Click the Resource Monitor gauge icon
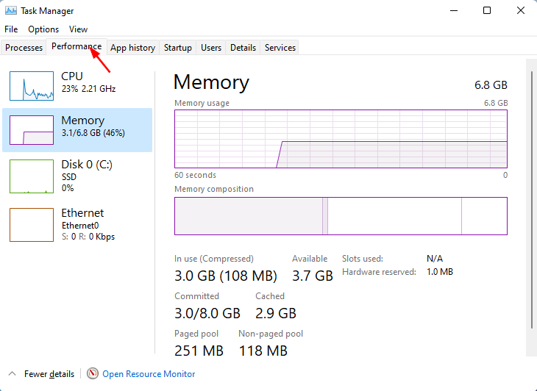This screenshot has width=537, height=391. (x=93, y=374)
